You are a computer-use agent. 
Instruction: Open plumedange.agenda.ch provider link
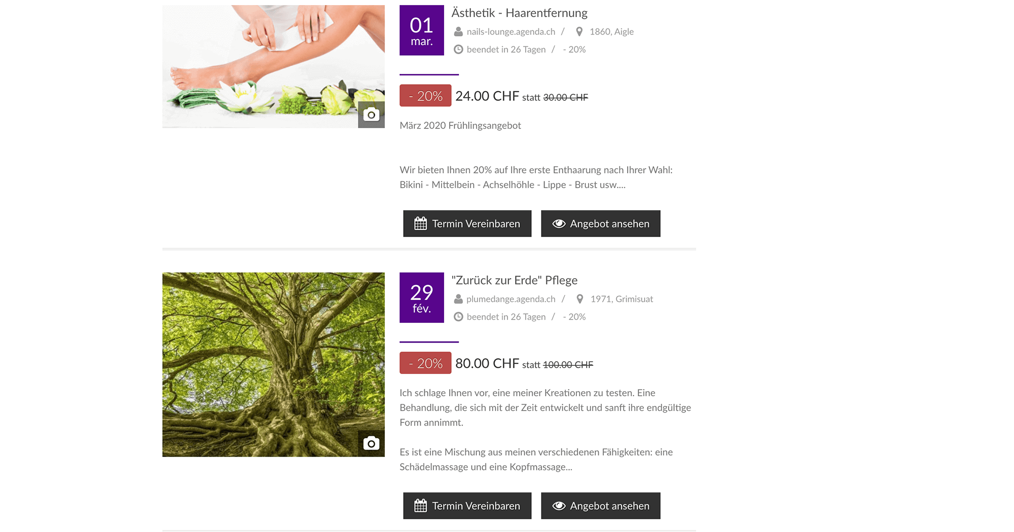[511, 299]
